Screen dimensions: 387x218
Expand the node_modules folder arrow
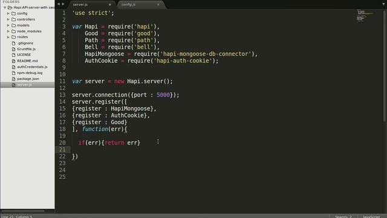(x=8, y=31)
